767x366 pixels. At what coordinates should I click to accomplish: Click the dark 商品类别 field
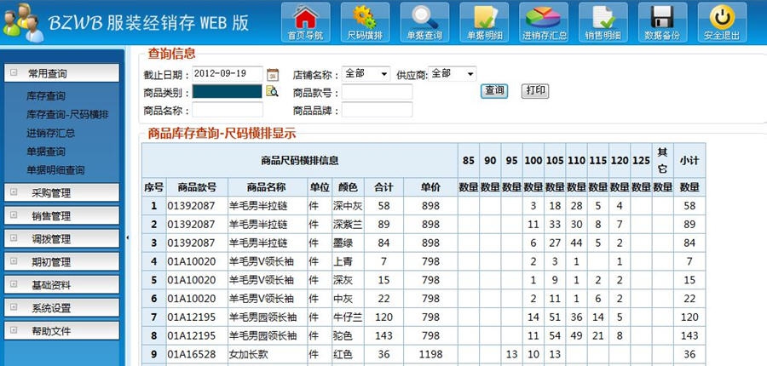pyautogui.click(x=227, y=91)
